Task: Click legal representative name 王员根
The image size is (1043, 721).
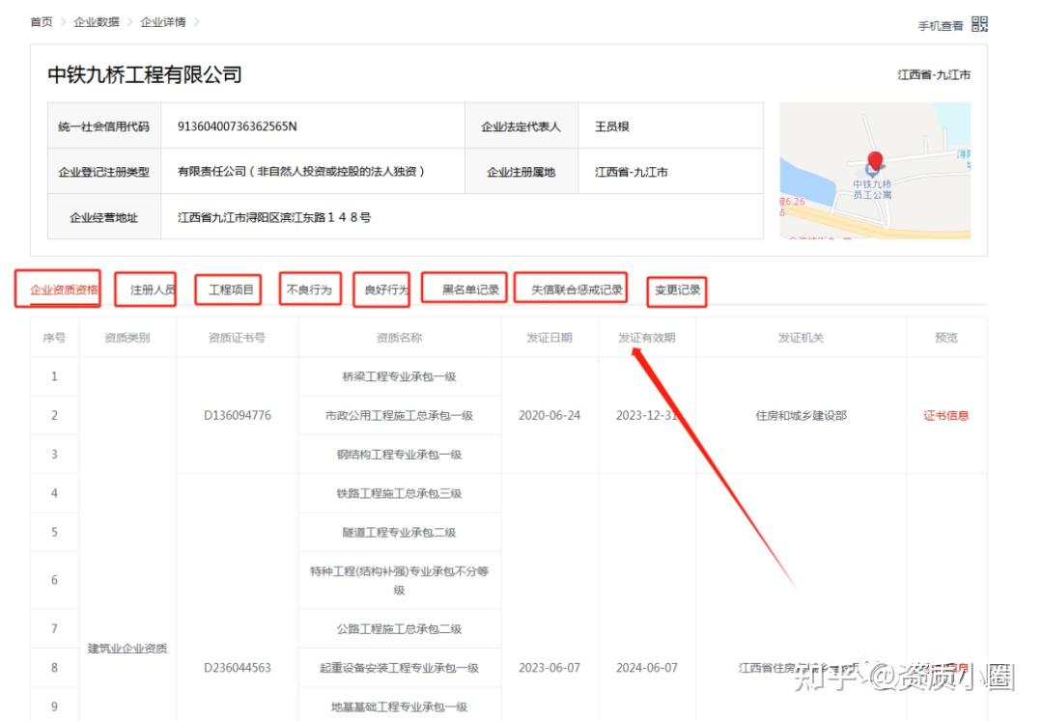Action: point(612,126)
